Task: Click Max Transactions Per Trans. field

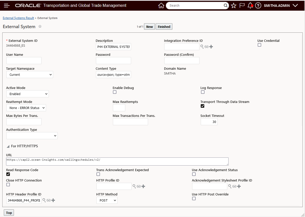Action: click(x=130, y=122)
